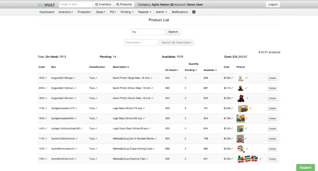The image size is (318, 171).
Task: Click the Sku column header
Action: click(x=53, y=67)
